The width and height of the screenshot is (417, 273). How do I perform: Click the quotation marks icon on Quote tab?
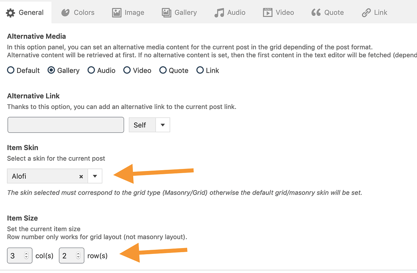(x=316, y=12)
